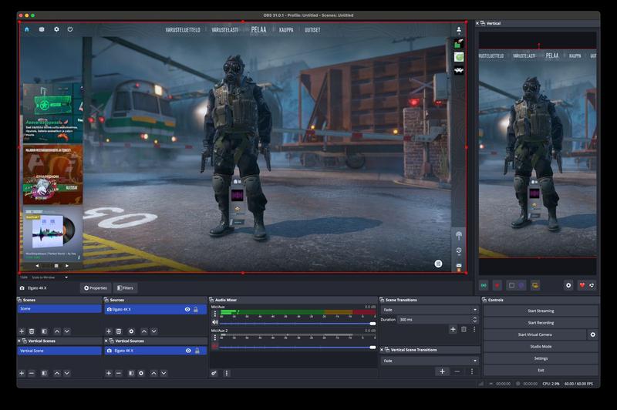Viewport: 617px width, 410px height.
Task: Hide Elgato 4K X in Vertical Sources
Action: click(187, 351)
